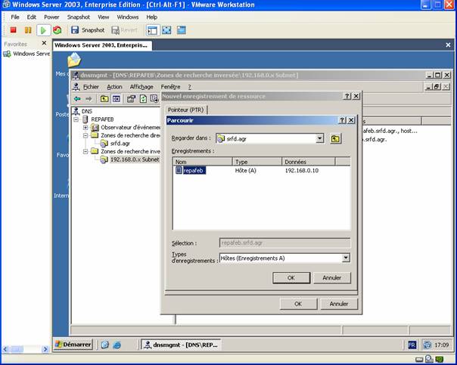Click the up-folder icon in Parcourir dialog
Image resolution: width=457 pixels, height=365 pixels.
click(x=335, y=138)
